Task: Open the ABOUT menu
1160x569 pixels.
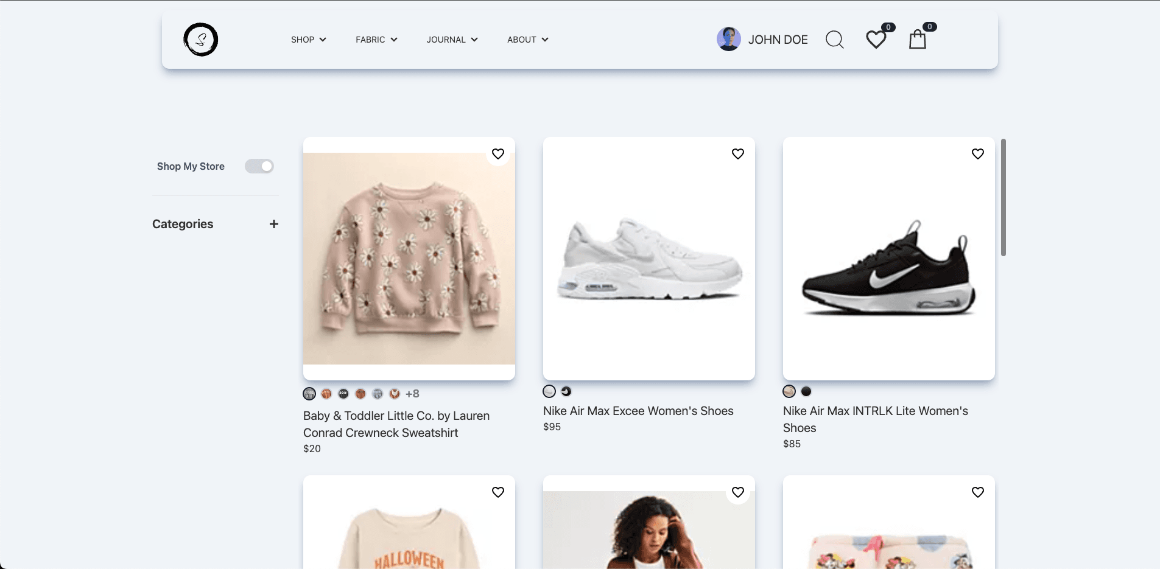Action: point(527,39)
